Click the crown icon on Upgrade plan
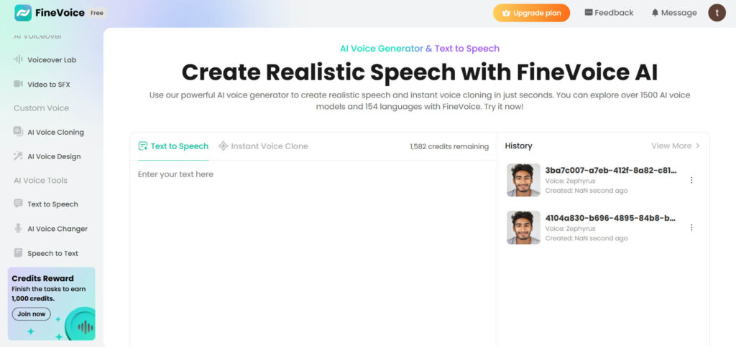The width and height of the screenshot is (736, 347). 506,13
